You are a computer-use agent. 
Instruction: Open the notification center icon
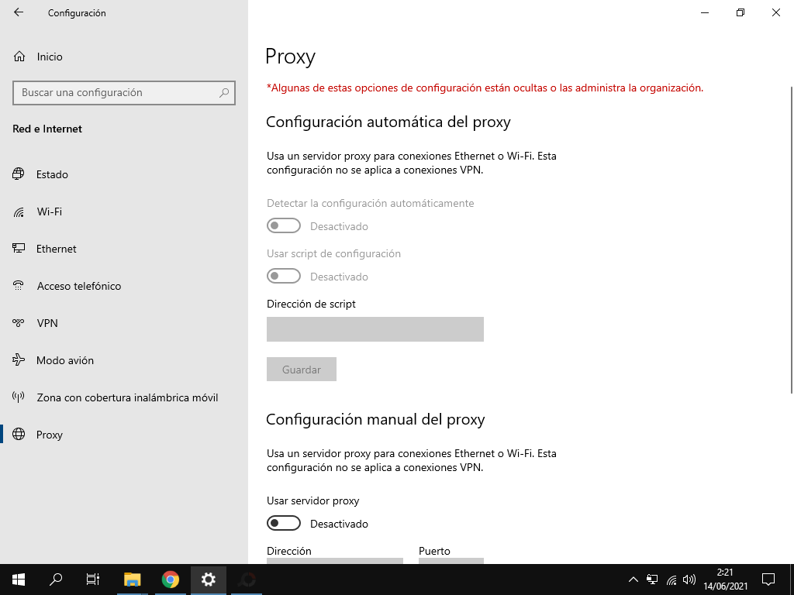click(768, 580)
